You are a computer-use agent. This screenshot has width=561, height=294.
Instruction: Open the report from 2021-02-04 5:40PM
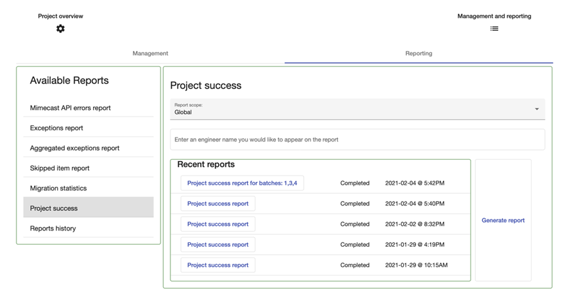tap(218, 204)
